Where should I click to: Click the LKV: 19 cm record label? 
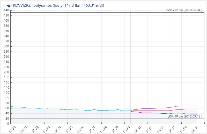point(185,116)
